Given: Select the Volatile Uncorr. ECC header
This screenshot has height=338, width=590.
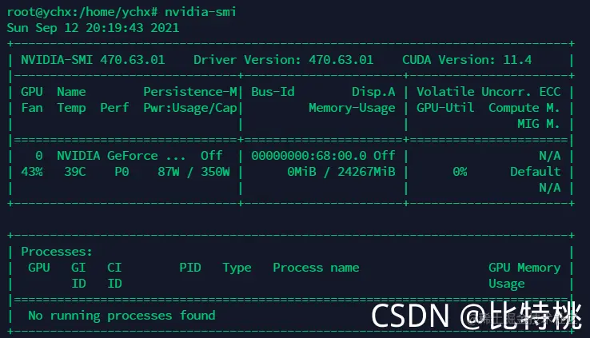Looking at the screenshot, I should coord(488,92).
